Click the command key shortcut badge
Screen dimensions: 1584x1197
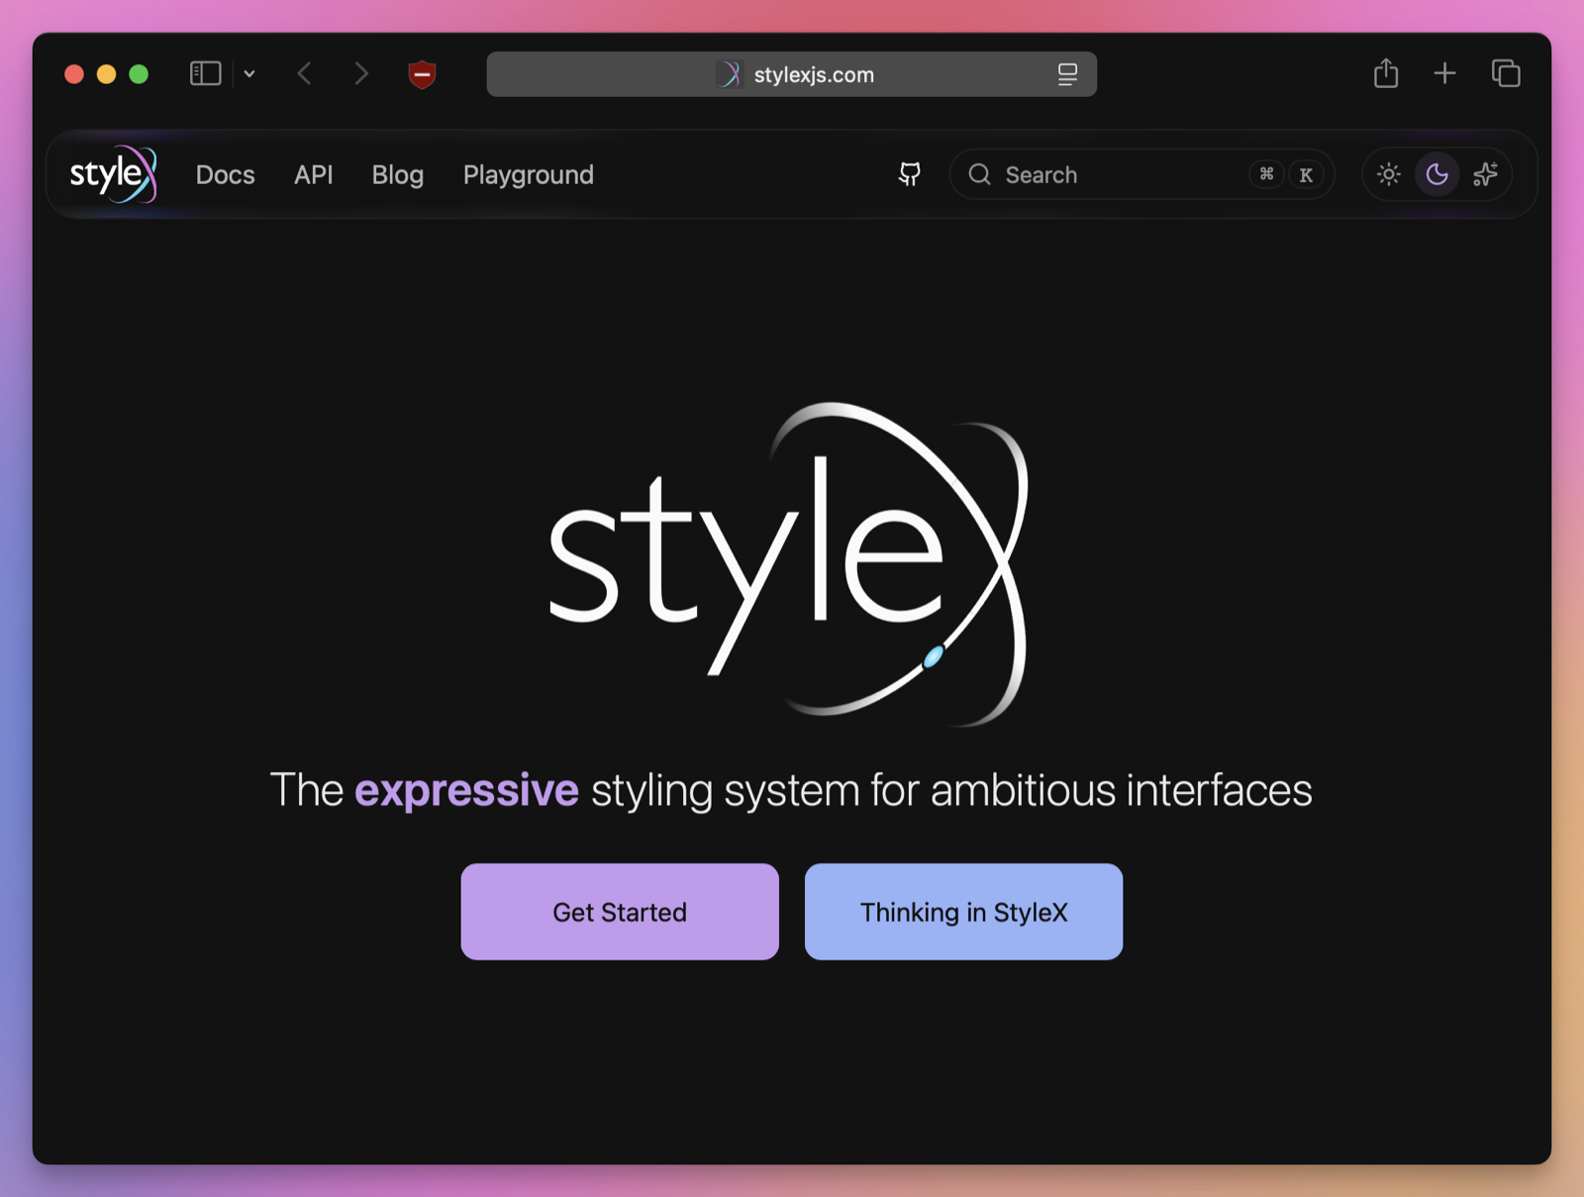coord(1266,174)
